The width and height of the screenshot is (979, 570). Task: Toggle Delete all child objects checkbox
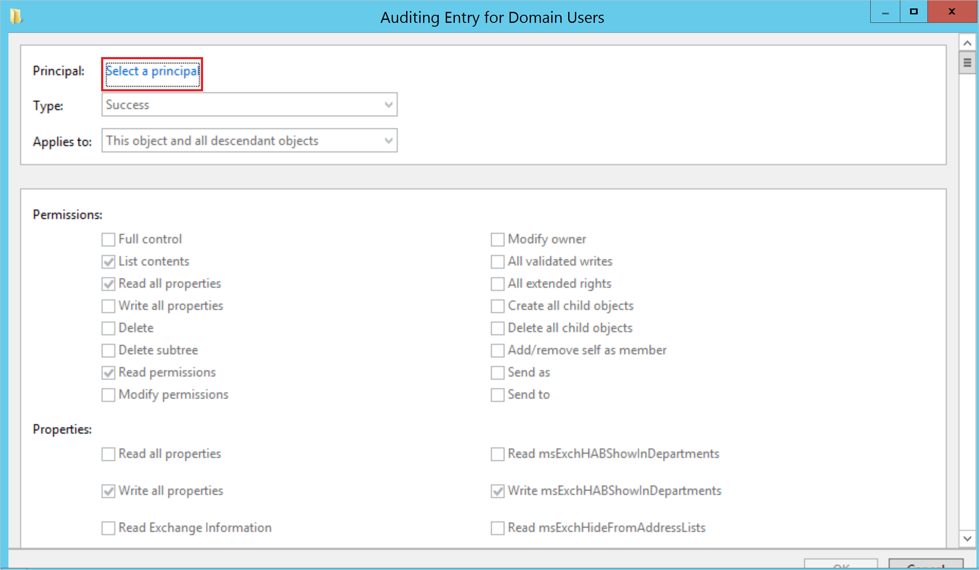(496, 328)
